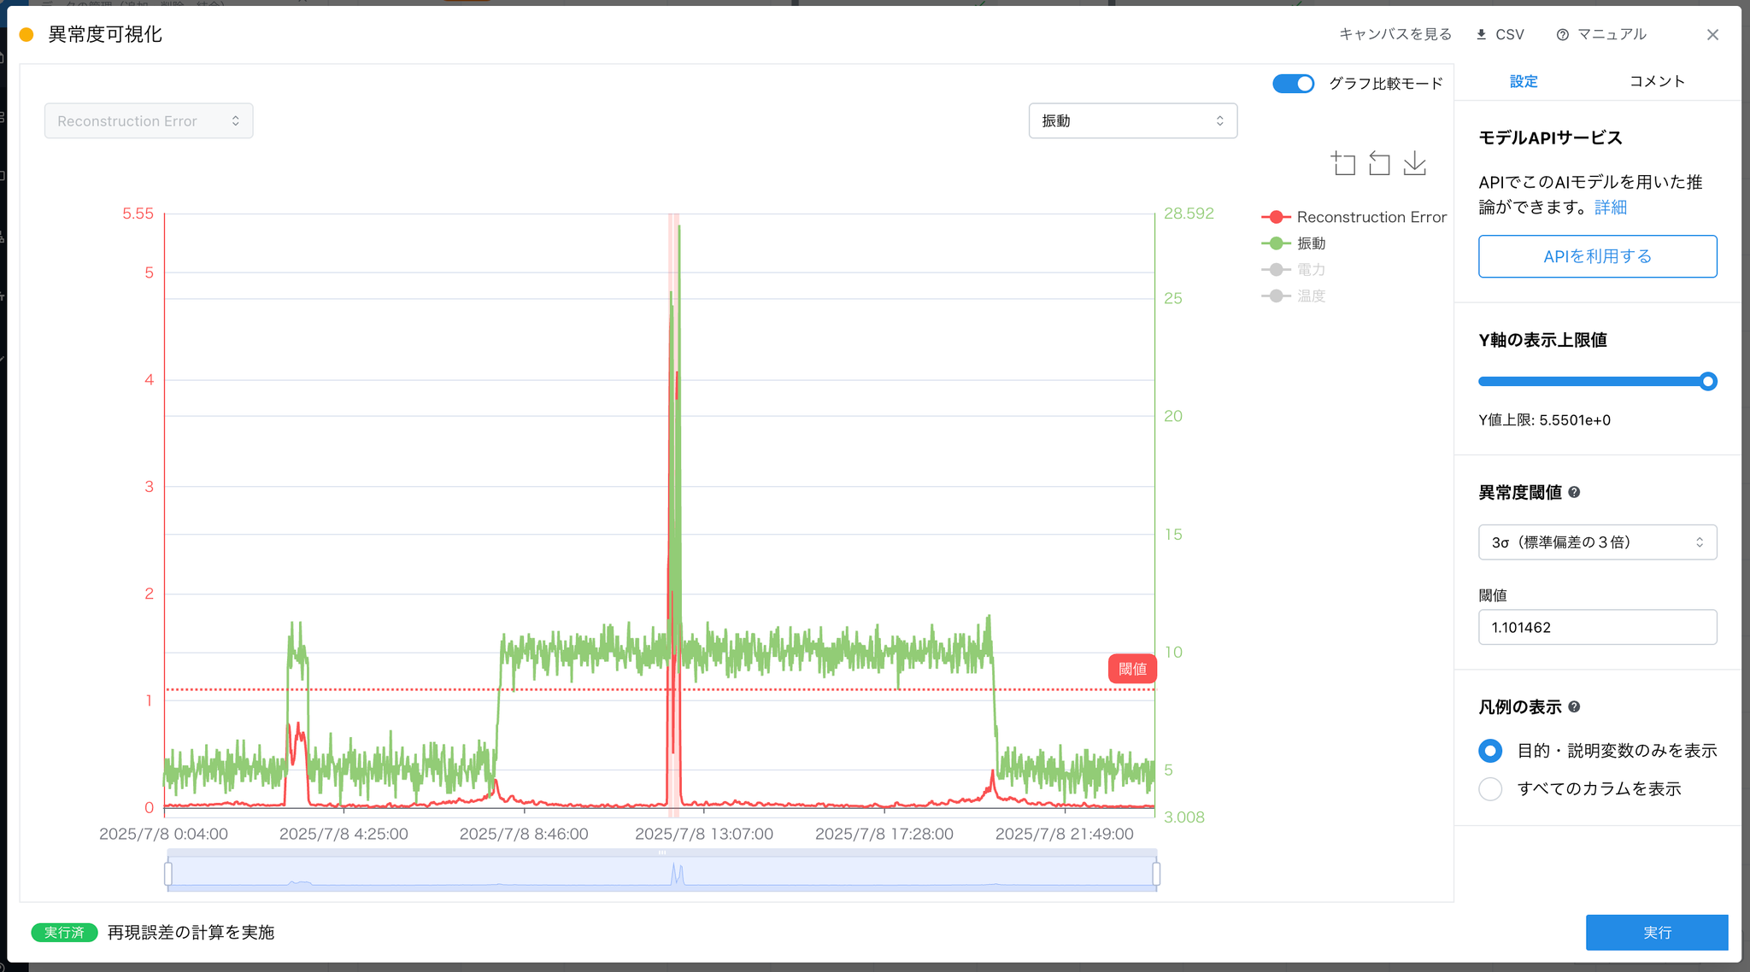This screenshot has height=972, width=1750.
Task: Click help icon beside 凡例の表示
Action: pos(1575,706)
